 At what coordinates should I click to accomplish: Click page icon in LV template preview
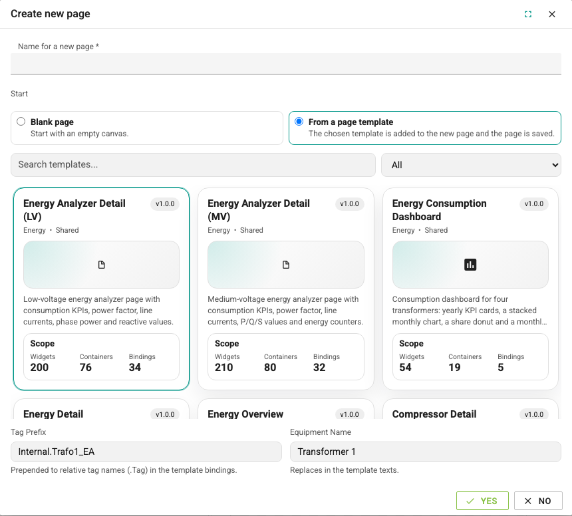[101, 265]
